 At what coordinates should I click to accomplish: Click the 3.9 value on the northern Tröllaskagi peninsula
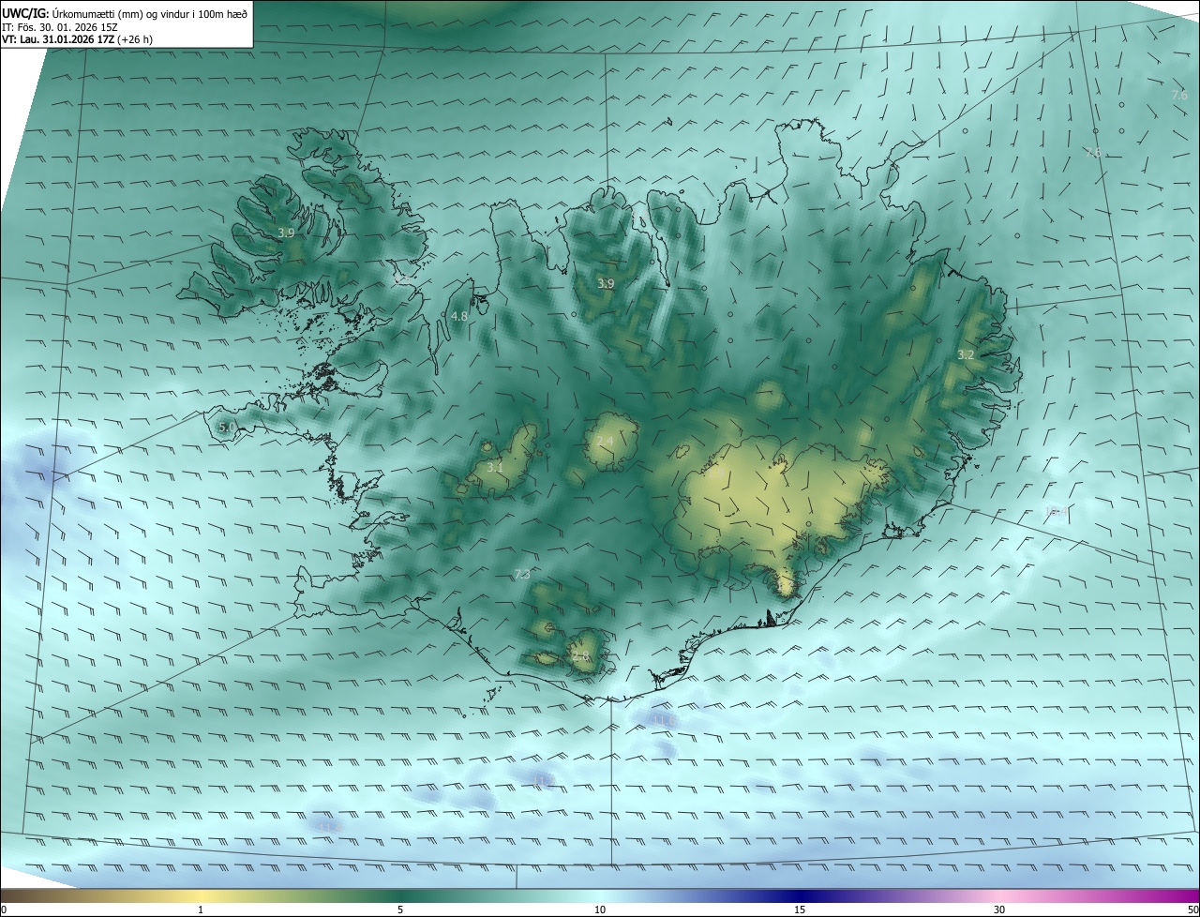point(606,283)
